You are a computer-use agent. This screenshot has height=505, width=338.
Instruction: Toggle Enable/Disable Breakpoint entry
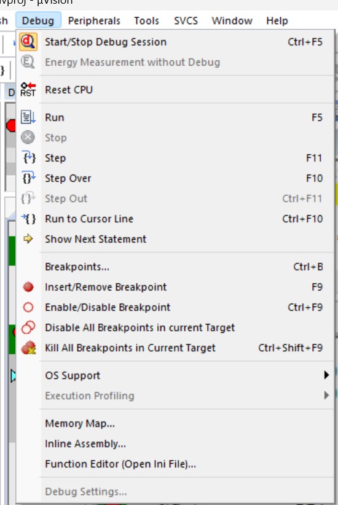175,307
